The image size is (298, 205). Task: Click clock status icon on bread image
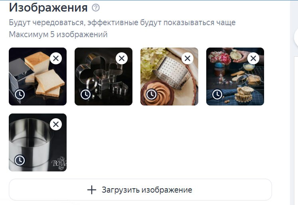[20, 94]
